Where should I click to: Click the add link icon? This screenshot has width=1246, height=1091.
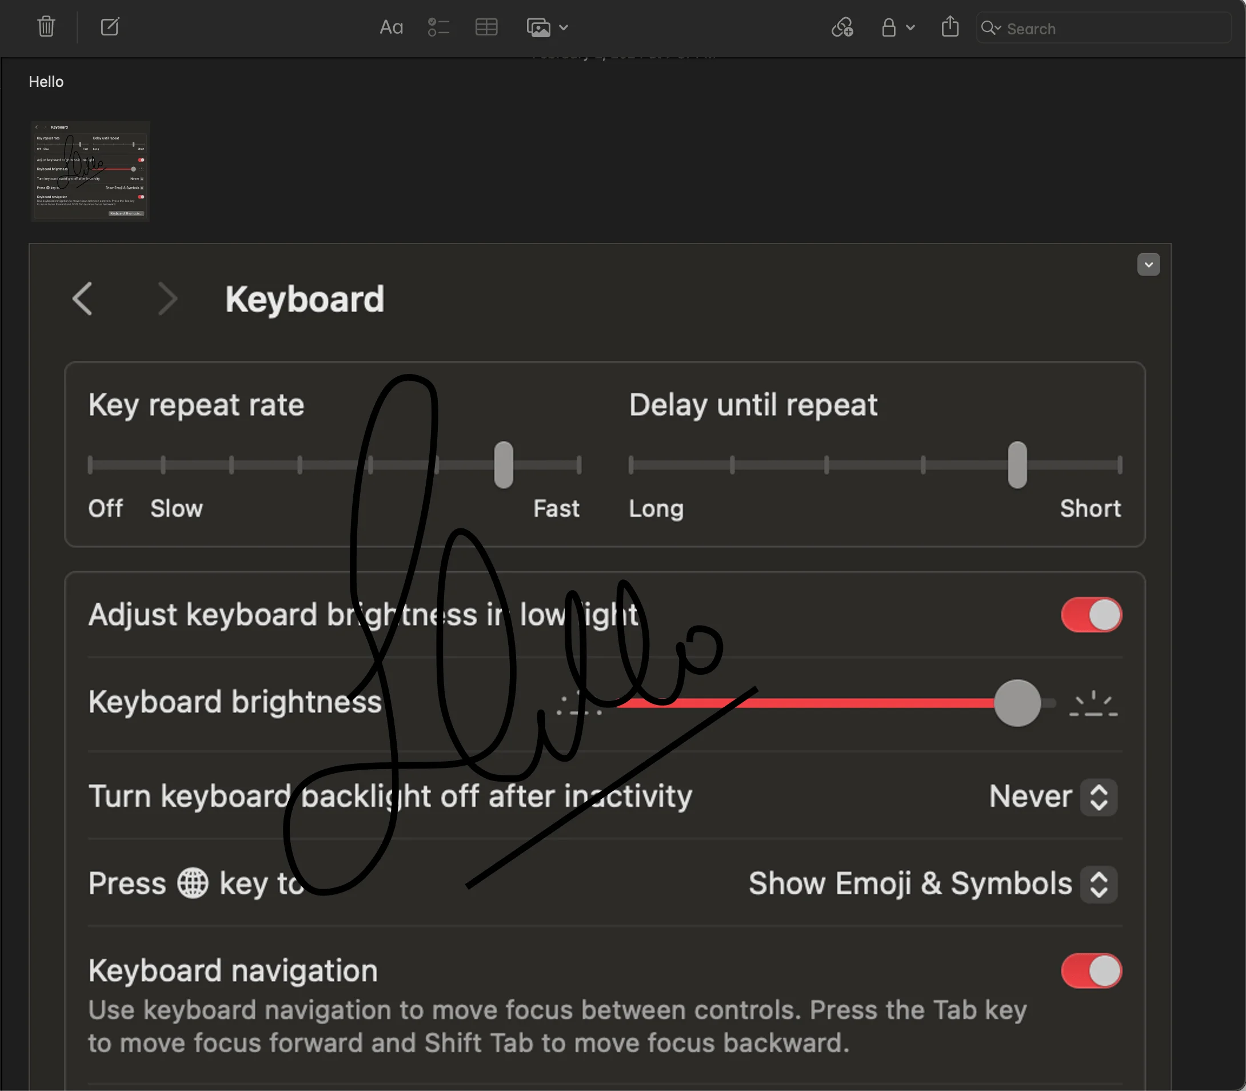(x=841, y=27)
